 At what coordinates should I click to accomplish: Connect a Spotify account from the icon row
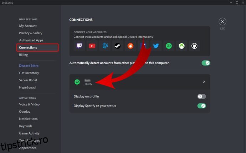[x=169, y=46]
